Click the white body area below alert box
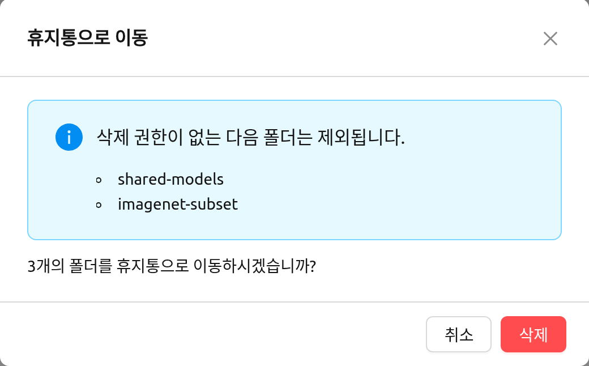Screen dimensions: 589x366 (x=432, y=271)
